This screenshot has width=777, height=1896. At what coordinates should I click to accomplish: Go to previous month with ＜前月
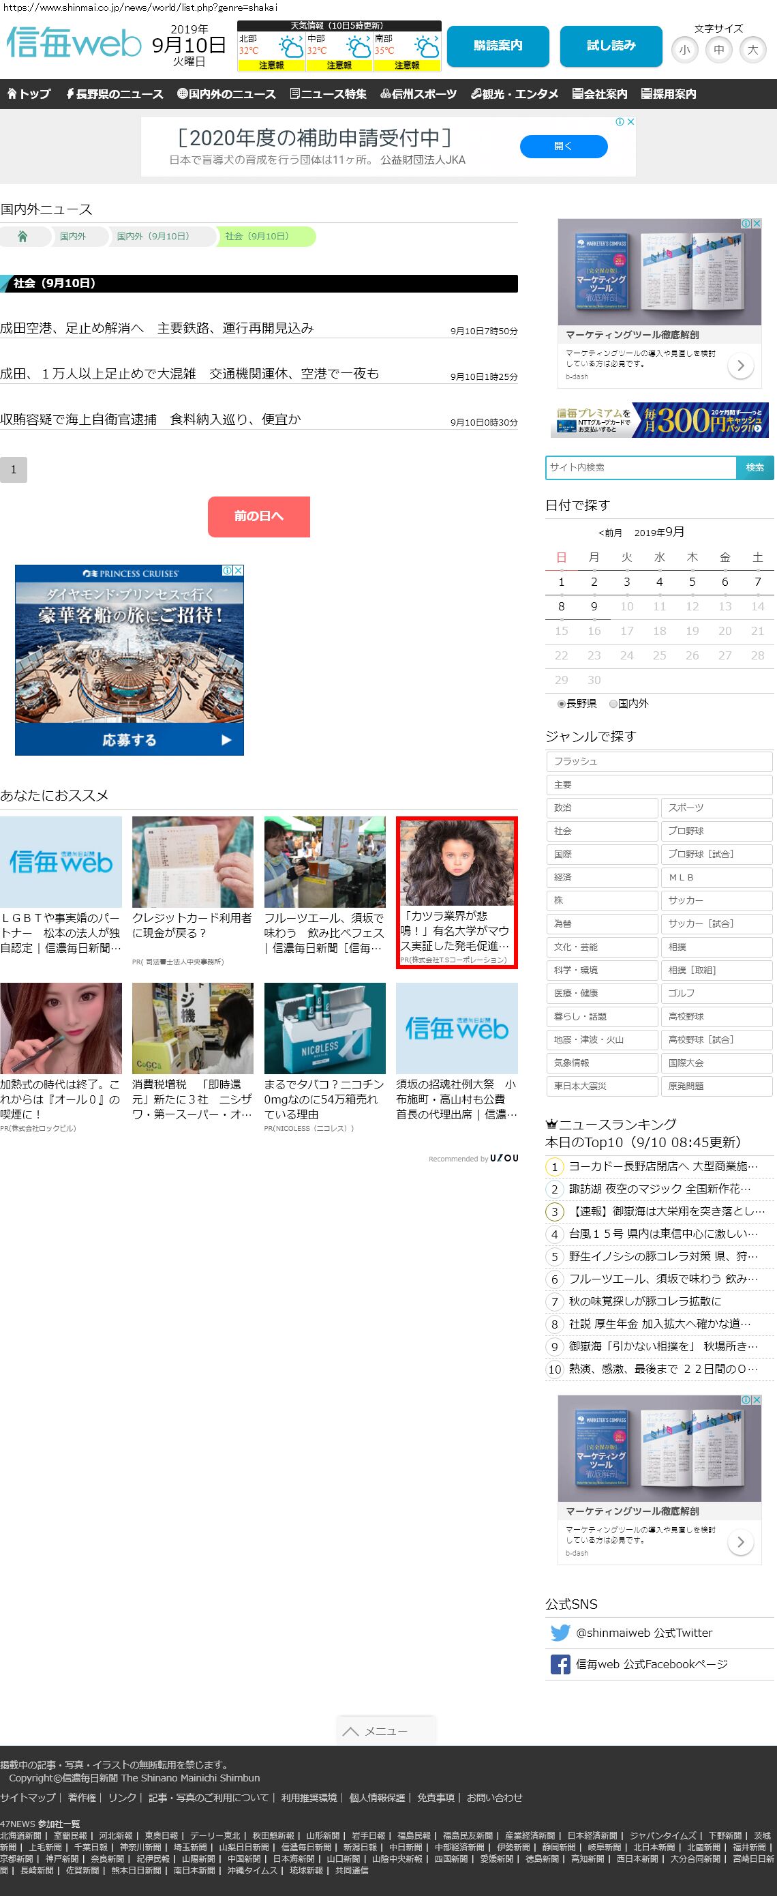(610, 533)
